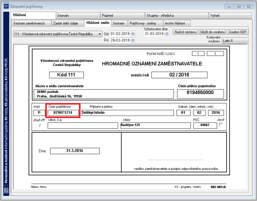Click the KS app icon in title bar
This screenshot has width=257, height=201.
pos(6,6)
